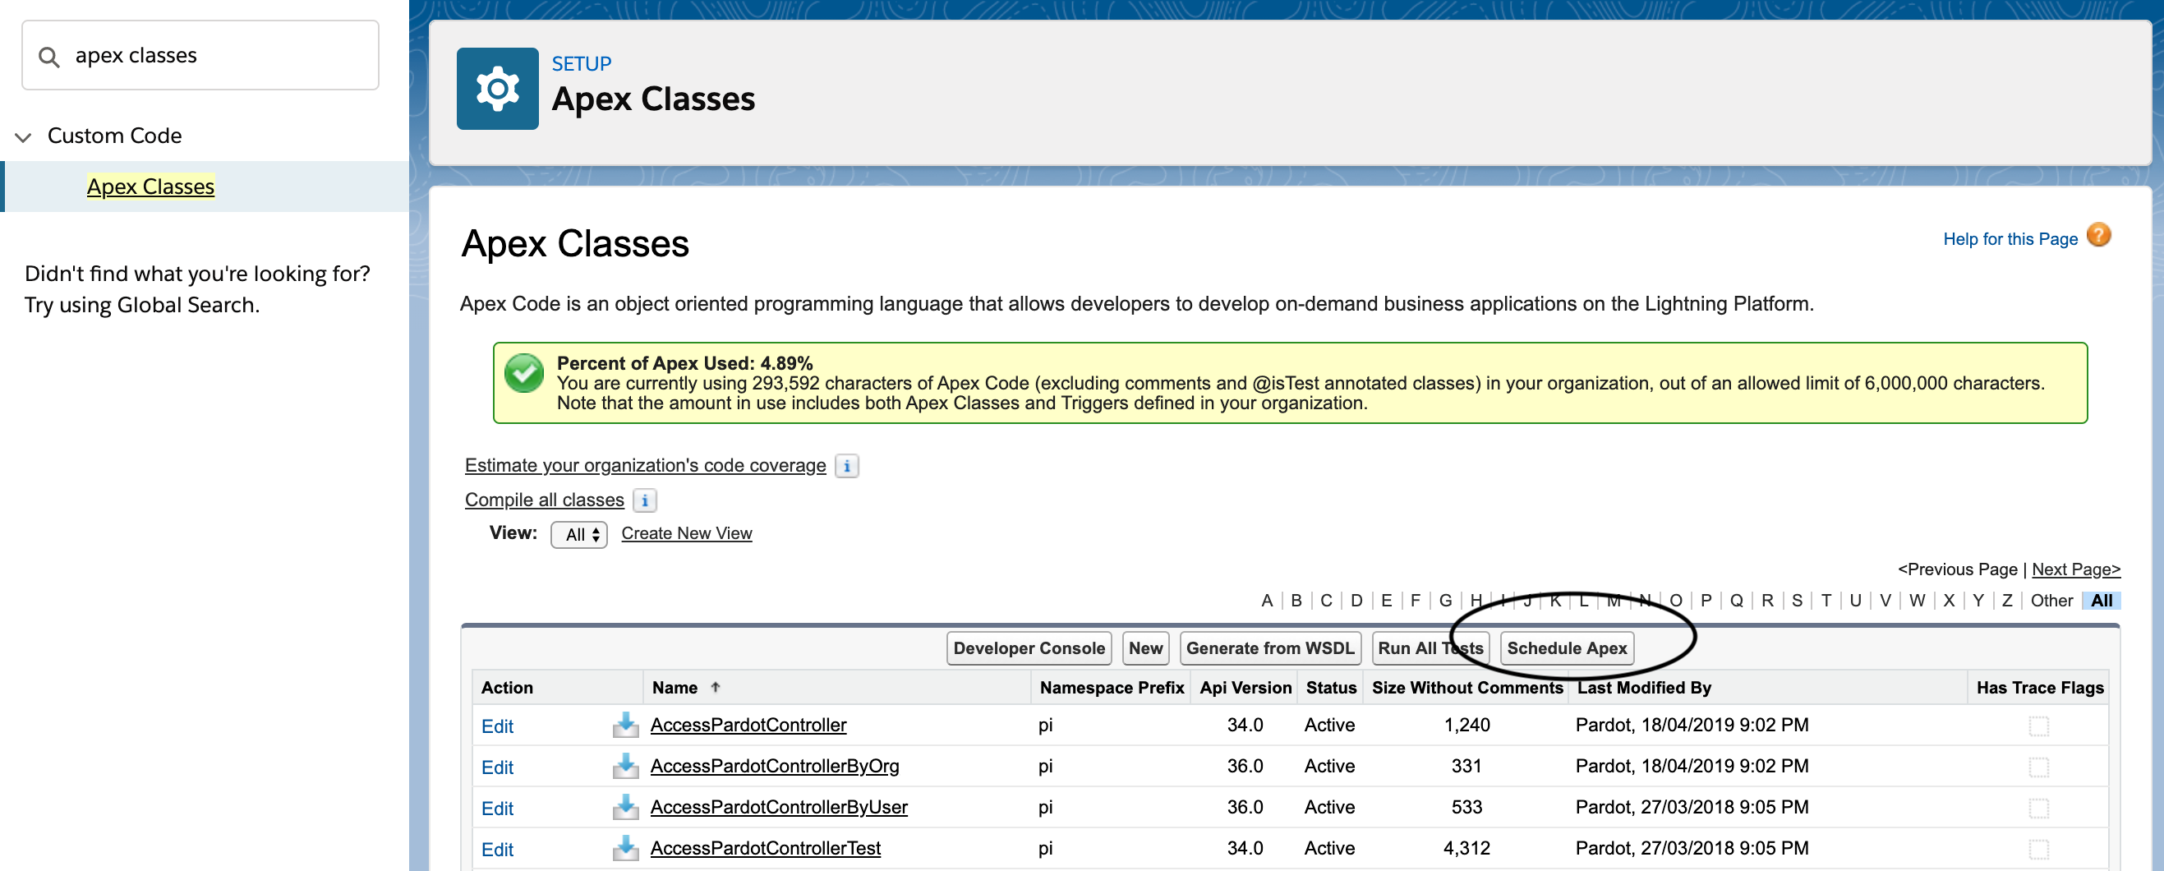
Task: Click the search magnifier icon in Quick Find
Action: (x=48, y=56)
